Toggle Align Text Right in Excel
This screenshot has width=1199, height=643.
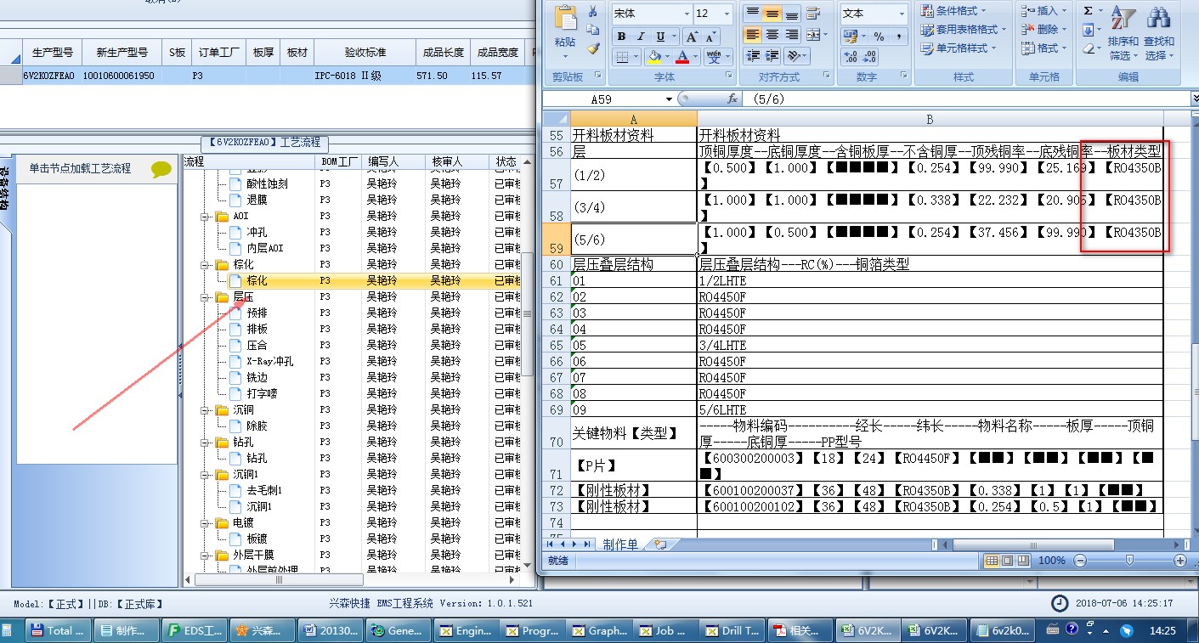tap(792, 35)
